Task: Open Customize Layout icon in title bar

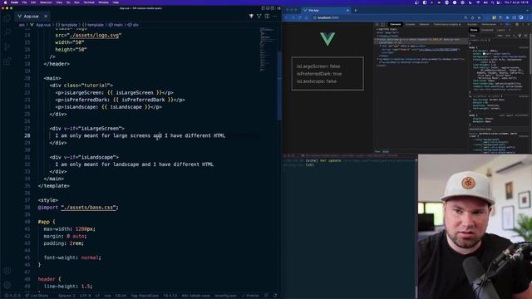Action: (278, 8)
